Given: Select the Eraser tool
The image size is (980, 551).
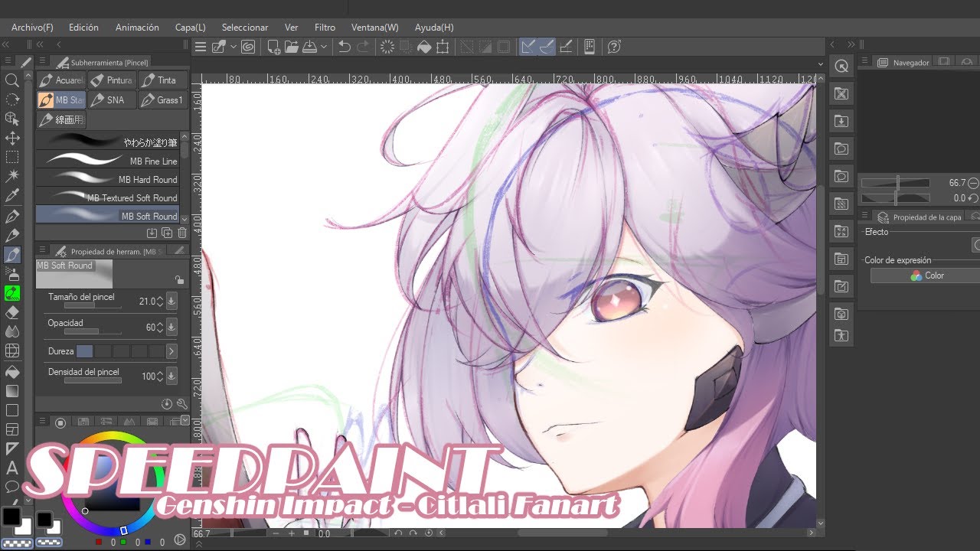Looking at the screenshot, I should pyautogui.click(x=12, y=312).
